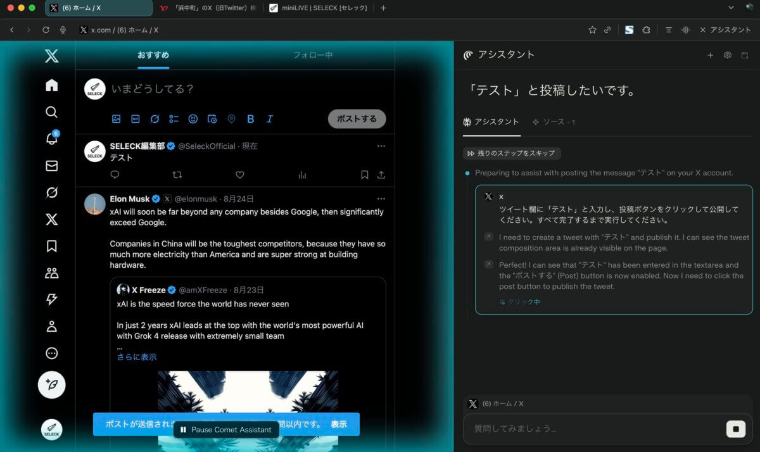The height and width of the screenshot is (452, 760).
Task: Open more menu on Elon Musk post
Action: [x=381, y=199]
